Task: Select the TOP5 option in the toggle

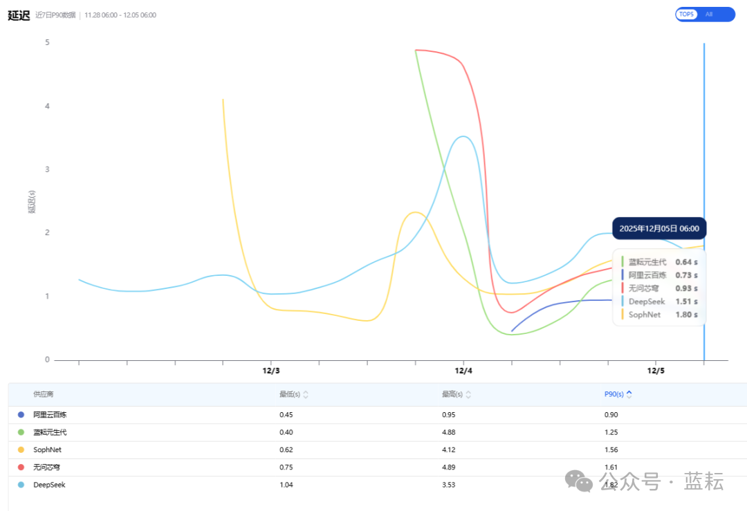Action: coord(686,15)
